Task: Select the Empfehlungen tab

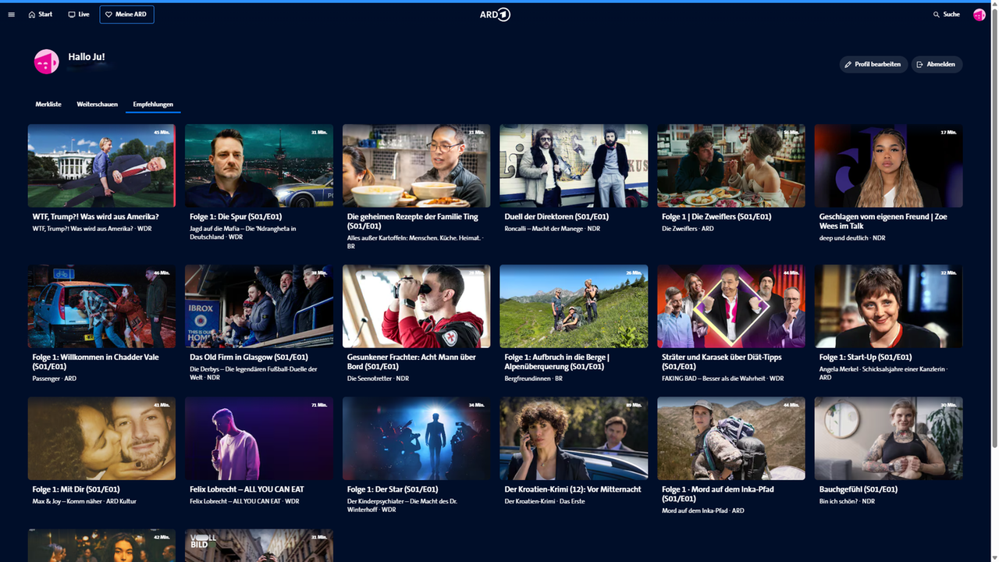Action: pyautogui.click(x=153, y=104)
